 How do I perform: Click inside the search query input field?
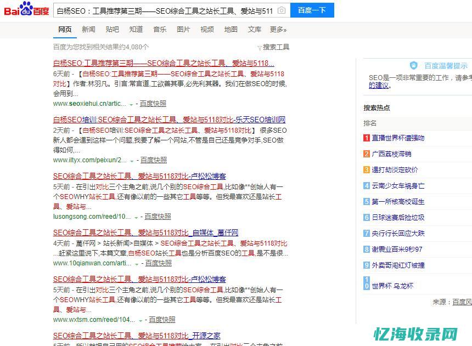click(165, 10)
